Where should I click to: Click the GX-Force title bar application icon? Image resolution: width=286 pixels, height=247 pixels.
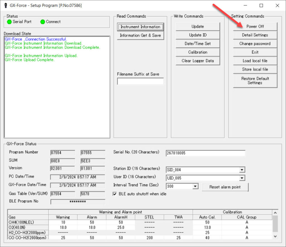click(6, 5)
